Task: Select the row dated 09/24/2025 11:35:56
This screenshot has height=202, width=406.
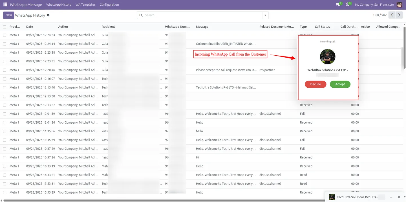Action: click(x=5, y=131)
